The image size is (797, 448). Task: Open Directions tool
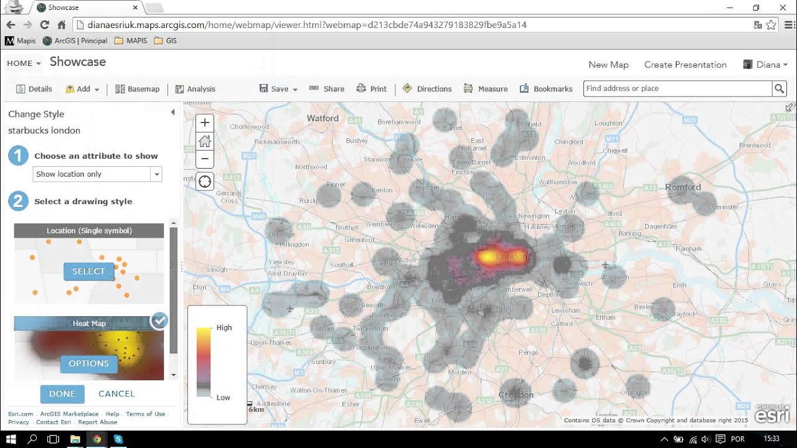[427, 89]
